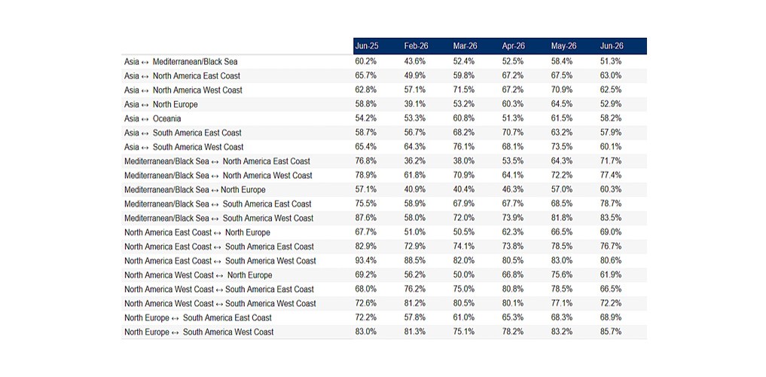The width and height of the screenshot is (766, 377).
Task: Select the Mar-26 column header
Action: tap(465, 46)
